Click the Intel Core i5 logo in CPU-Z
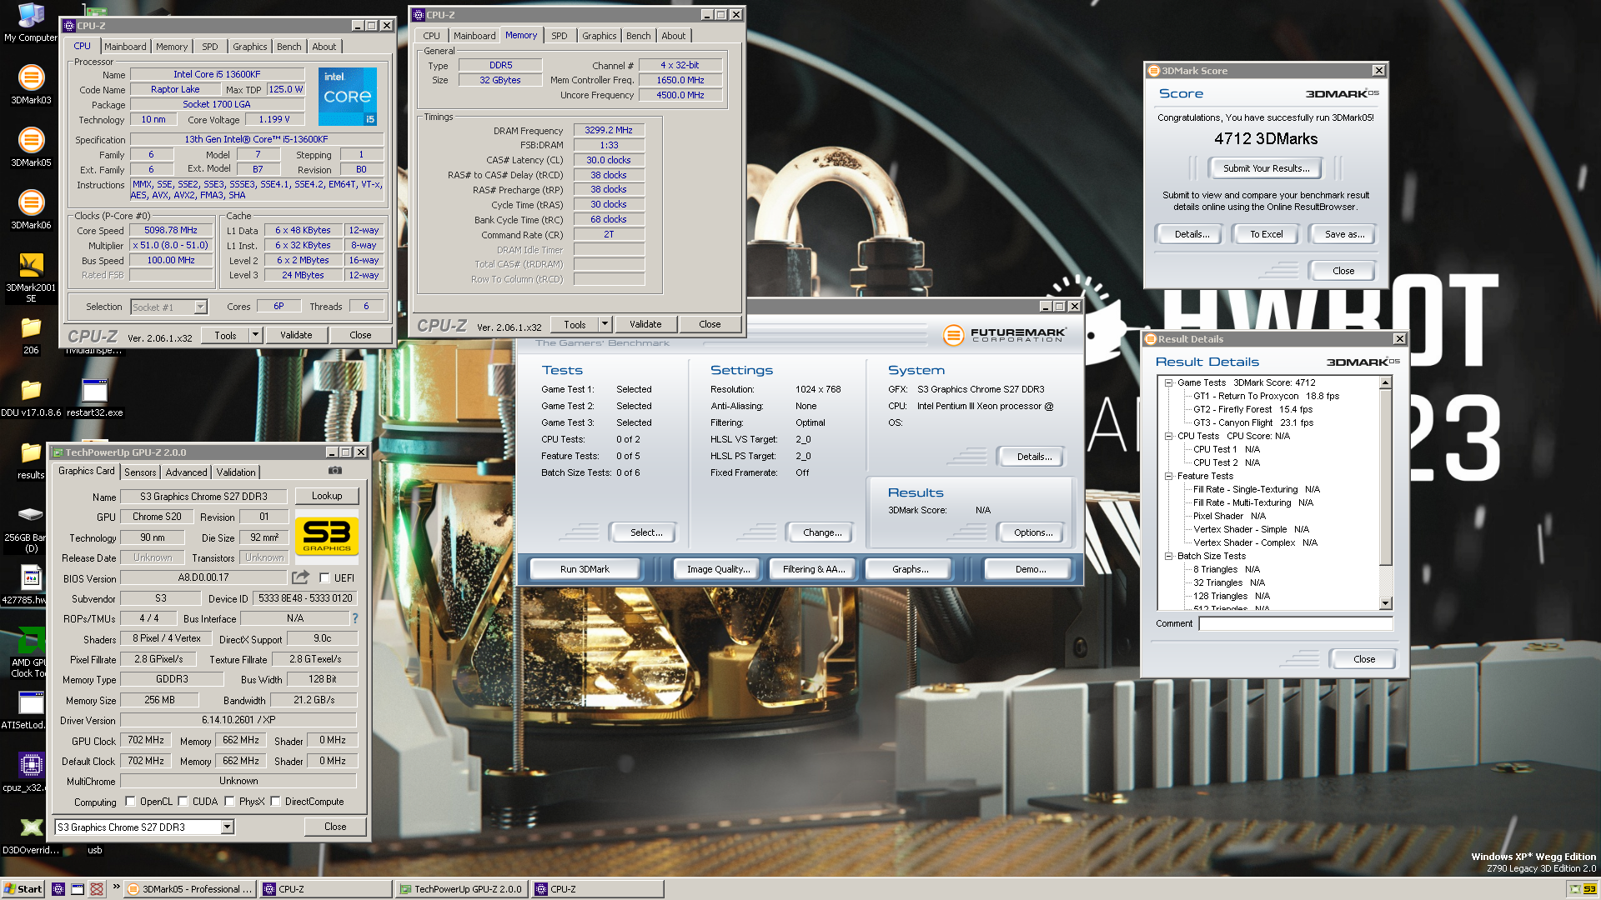 point(348,97)
